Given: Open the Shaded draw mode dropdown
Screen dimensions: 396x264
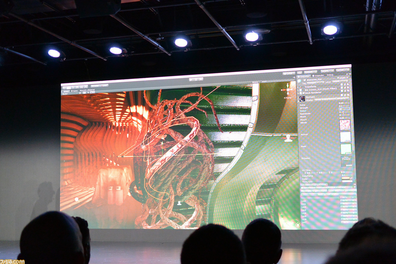Looking at the screenshot, I should tap(71, 94).
